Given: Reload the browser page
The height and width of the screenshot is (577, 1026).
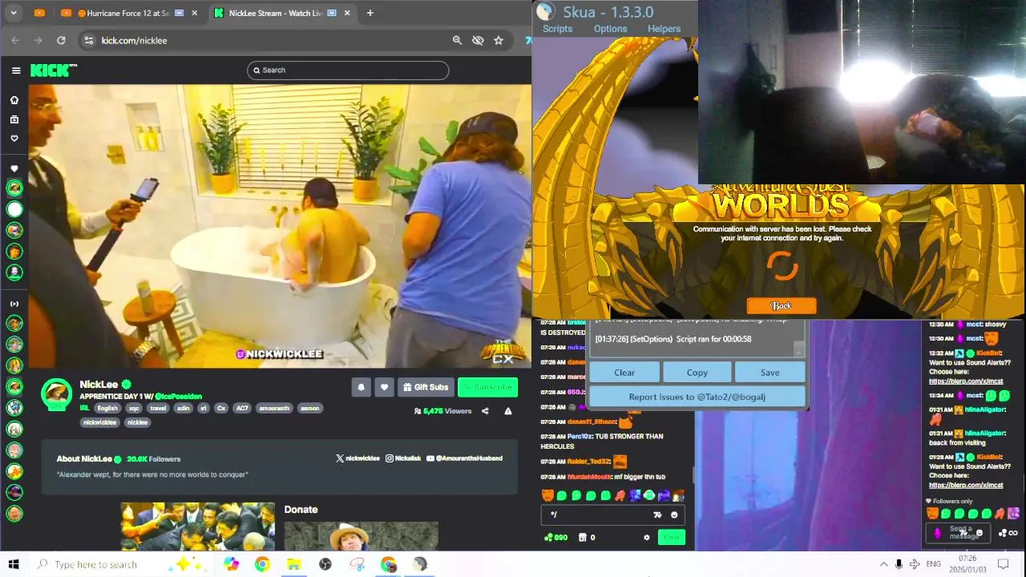Looking at the screenshot, I should 61,40.
